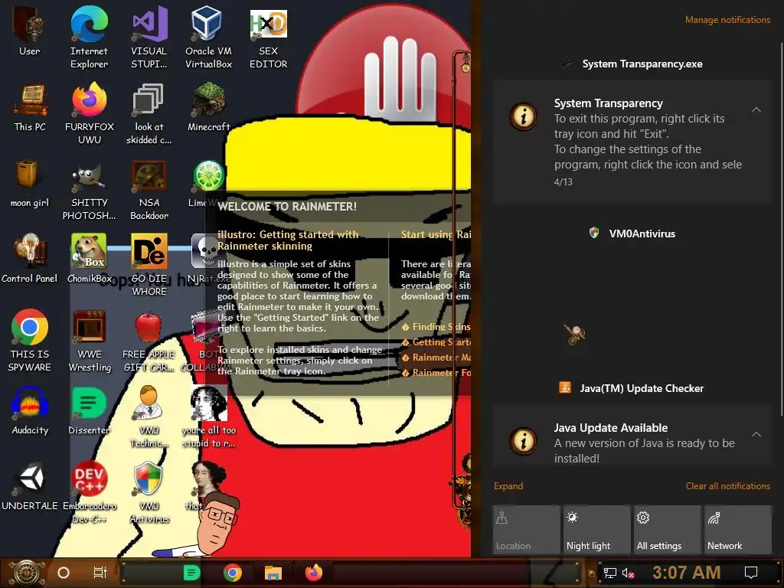The image size is (784, 588).
Task: Open Task View on taskbar
Action: tap(100, 573)
